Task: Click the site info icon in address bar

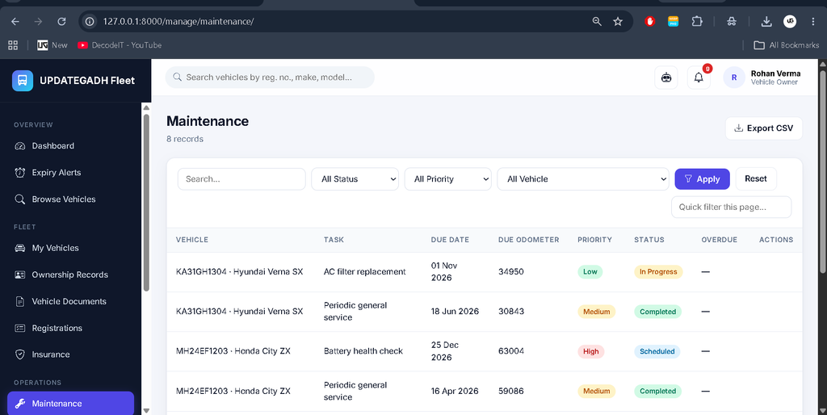Action: point(90,22)
